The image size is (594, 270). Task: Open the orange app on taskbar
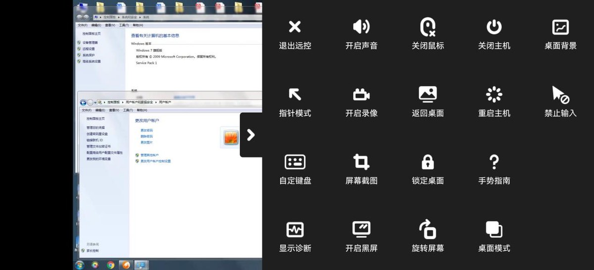point(126,265)
